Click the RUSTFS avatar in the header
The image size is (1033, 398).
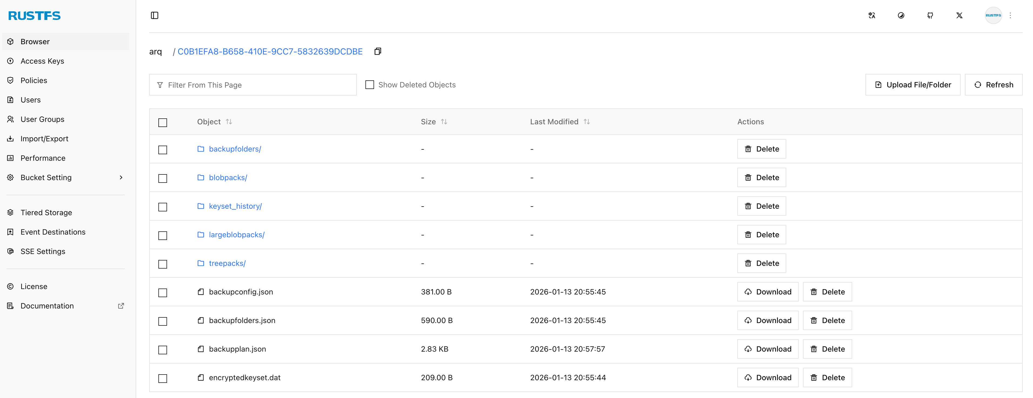pos(993,15)
